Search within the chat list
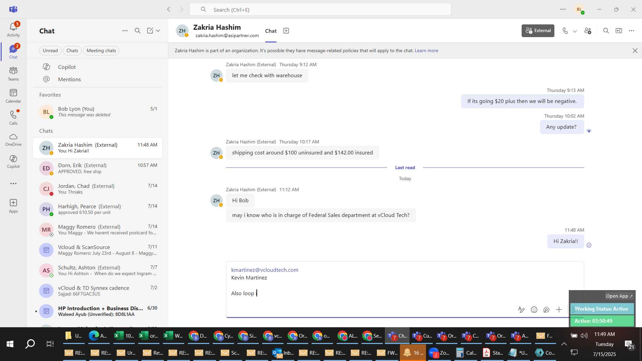 137,31
